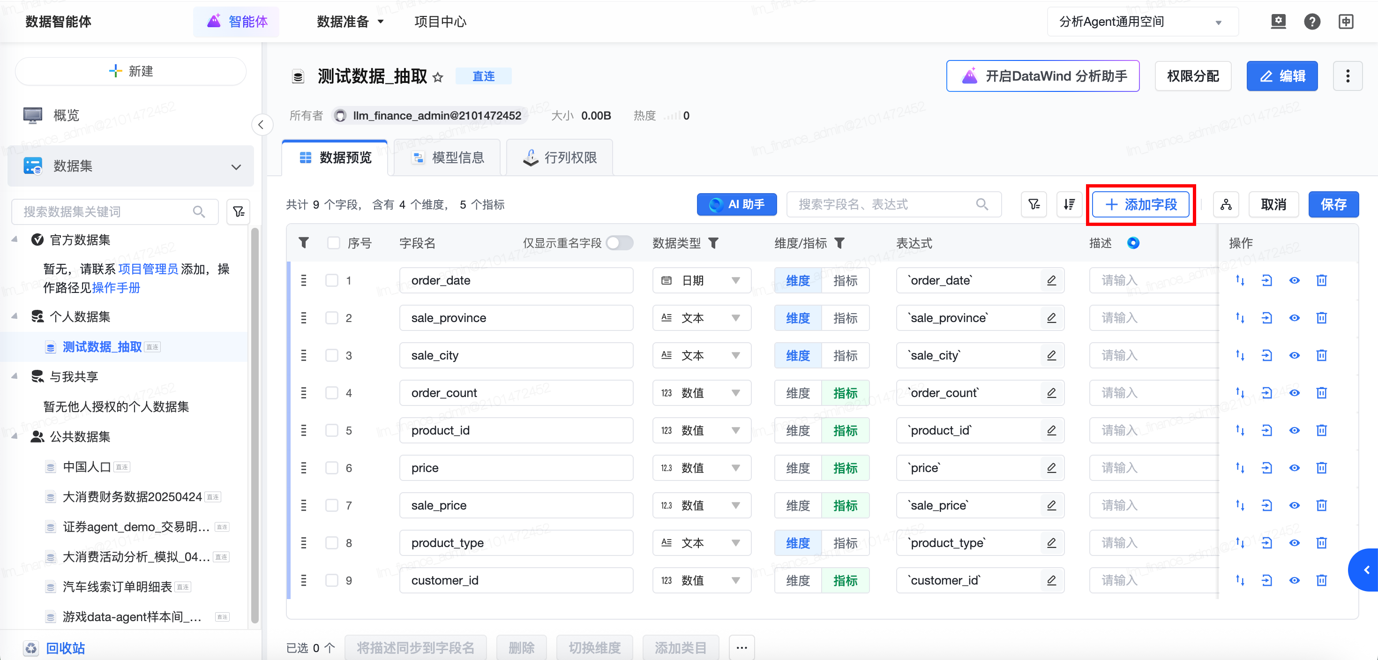
Task: Open data type dropdown for customer_id
Action: 701,580
